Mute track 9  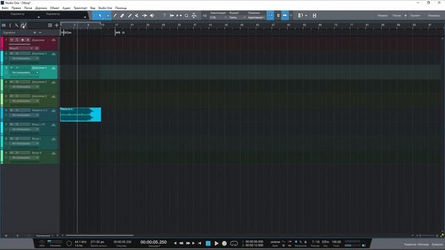point(12,153)
